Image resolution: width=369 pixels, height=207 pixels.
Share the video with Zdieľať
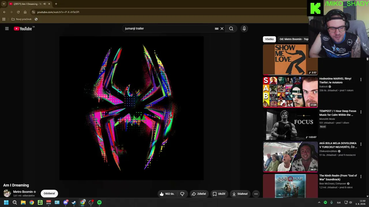click(199, 194)
